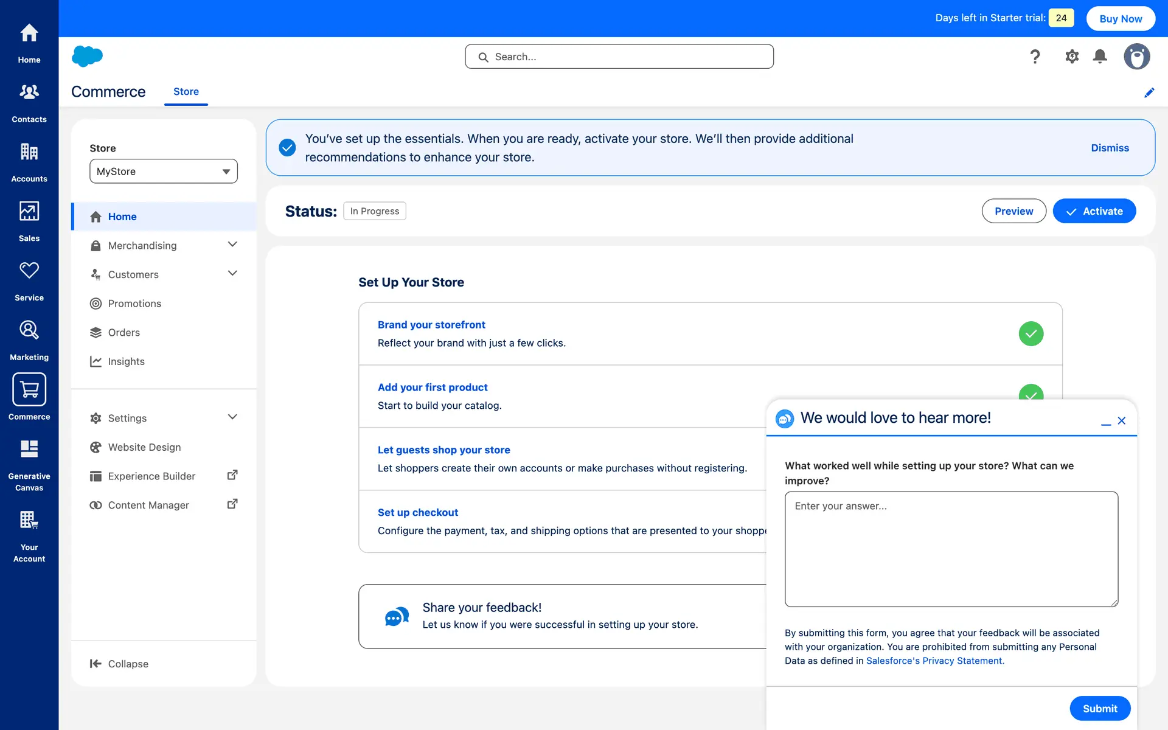This screenshot has height=730, width=1168.
Task: Expand the Settings section chevron
Action: [232, 417]
